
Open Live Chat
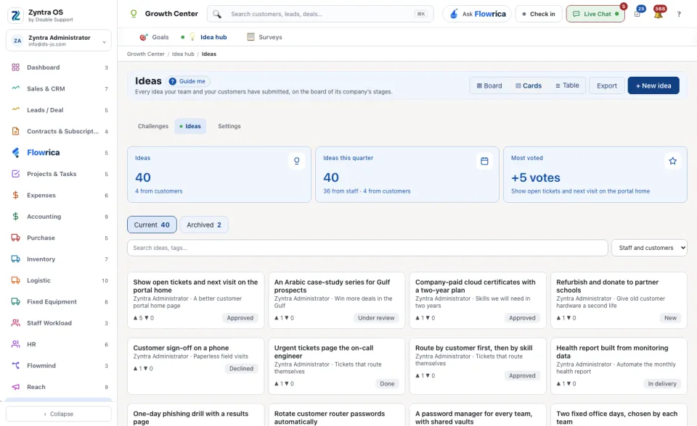click(x=595, y=14)
